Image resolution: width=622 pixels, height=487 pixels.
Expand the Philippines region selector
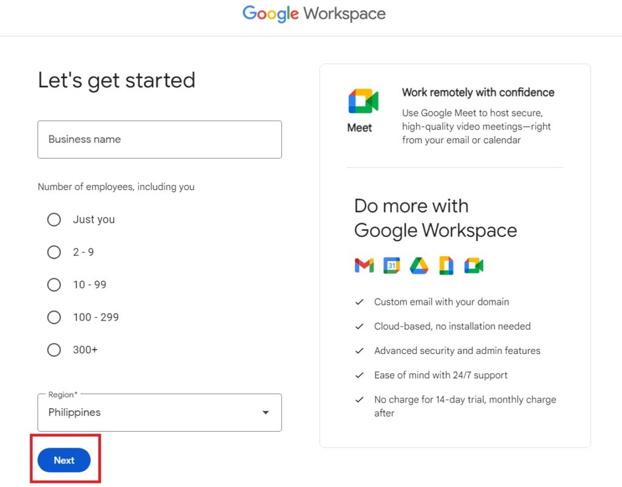pyautogui.click(x=159, y=412)
